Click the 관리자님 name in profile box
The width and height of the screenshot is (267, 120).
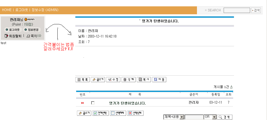coord(16,19)
